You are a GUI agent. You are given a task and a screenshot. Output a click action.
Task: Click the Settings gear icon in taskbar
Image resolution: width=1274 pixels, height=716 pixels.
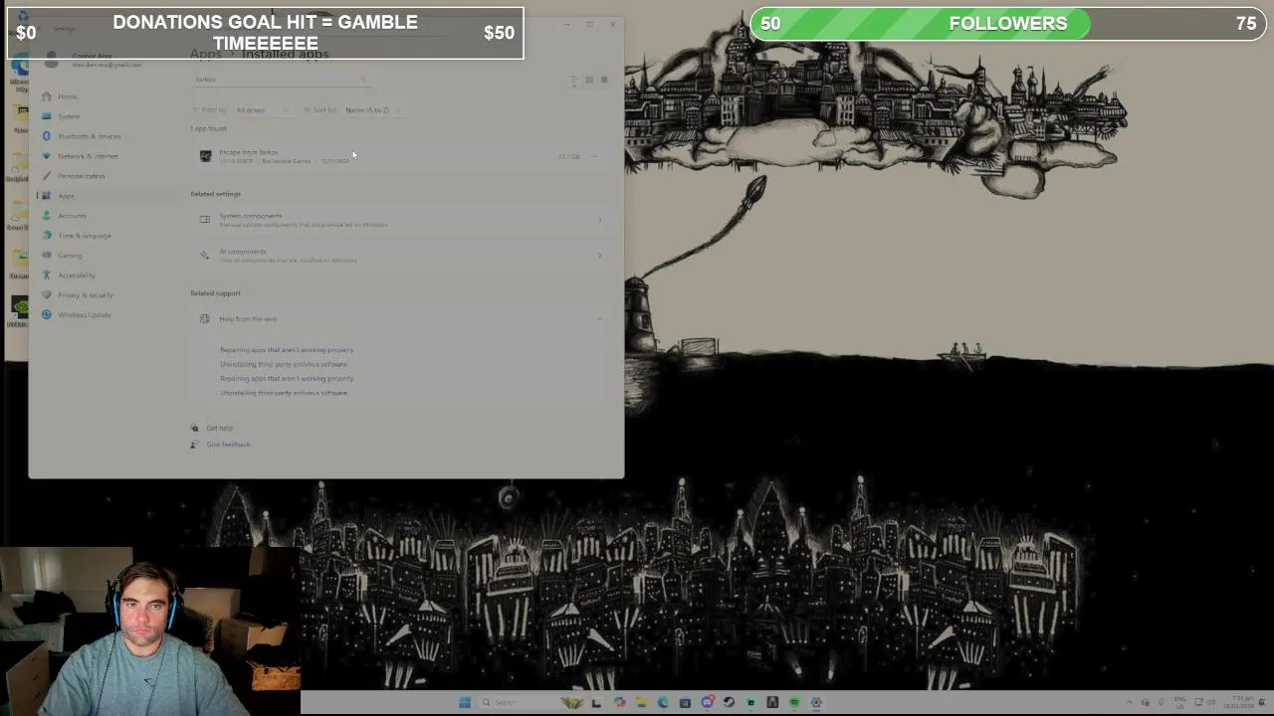[816, 703]
